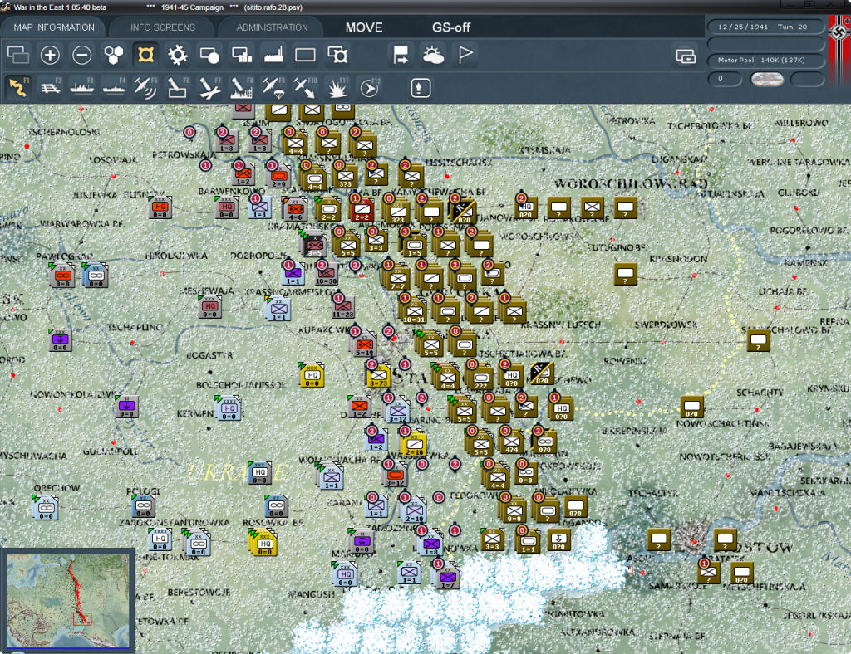Click the F11 explosion icon

tap(337, 87)
